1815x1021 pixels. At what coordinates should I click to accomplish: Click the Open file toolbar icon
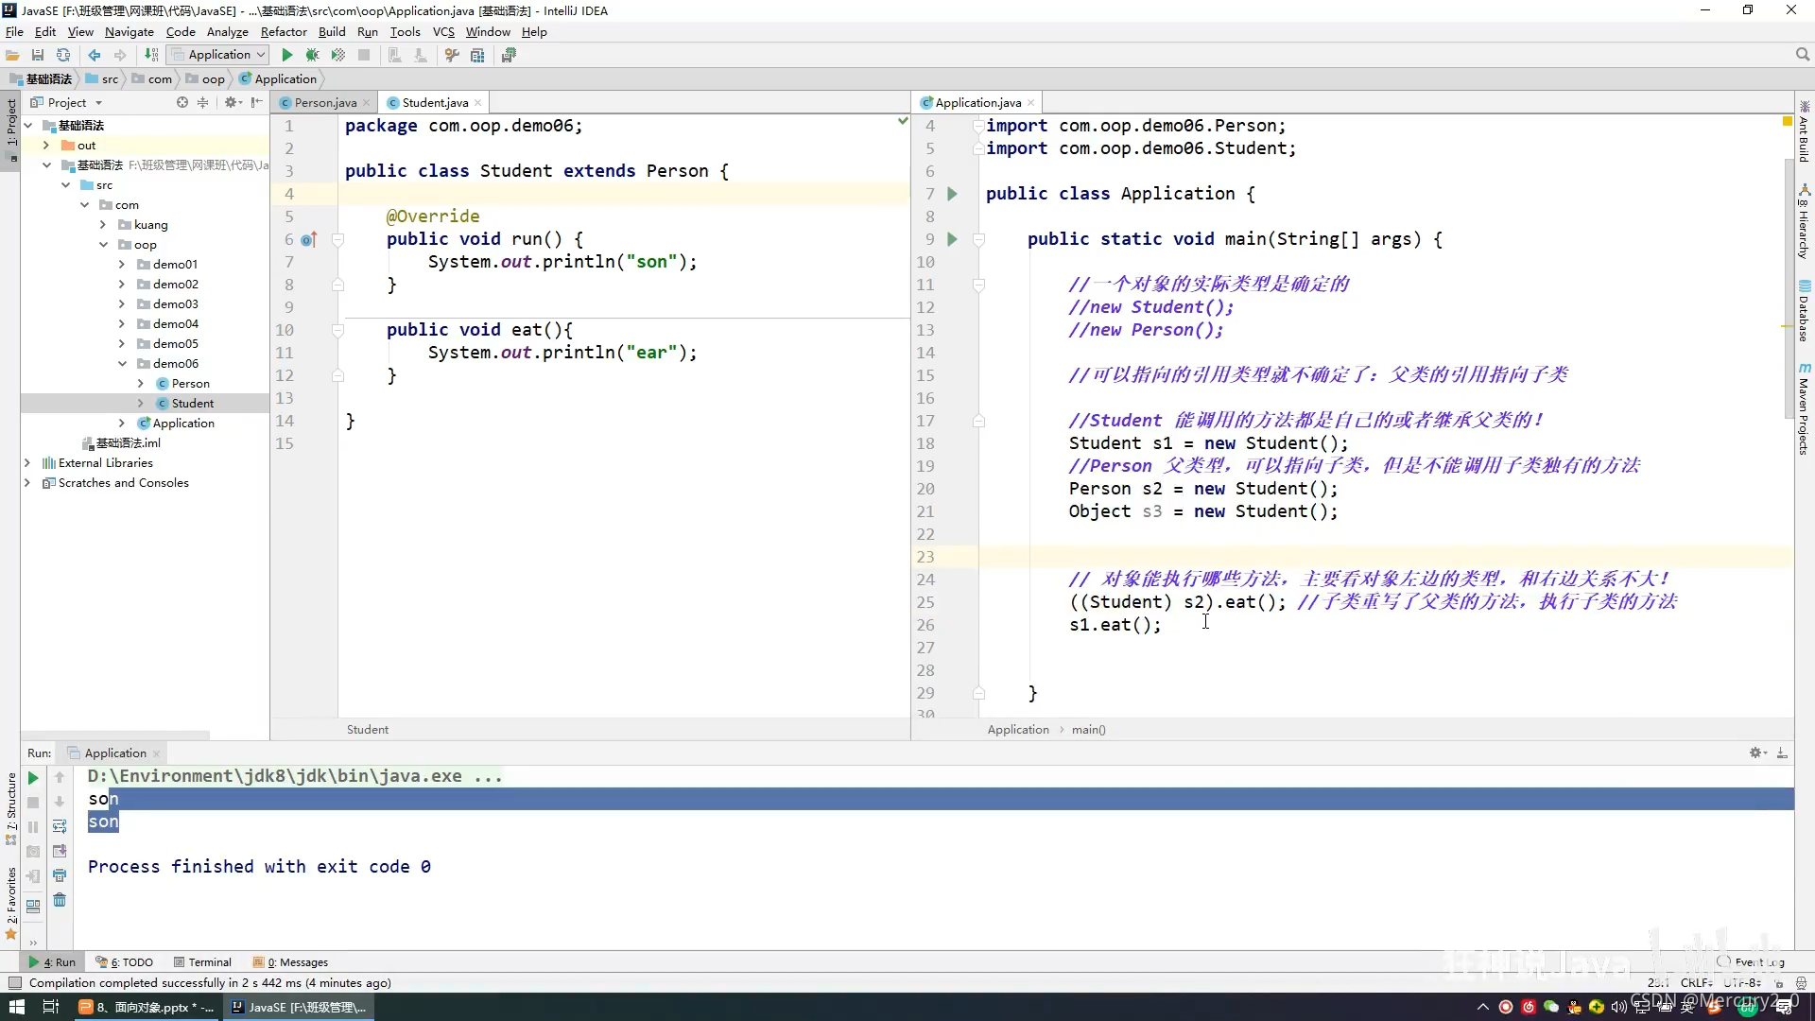[13, 55]
